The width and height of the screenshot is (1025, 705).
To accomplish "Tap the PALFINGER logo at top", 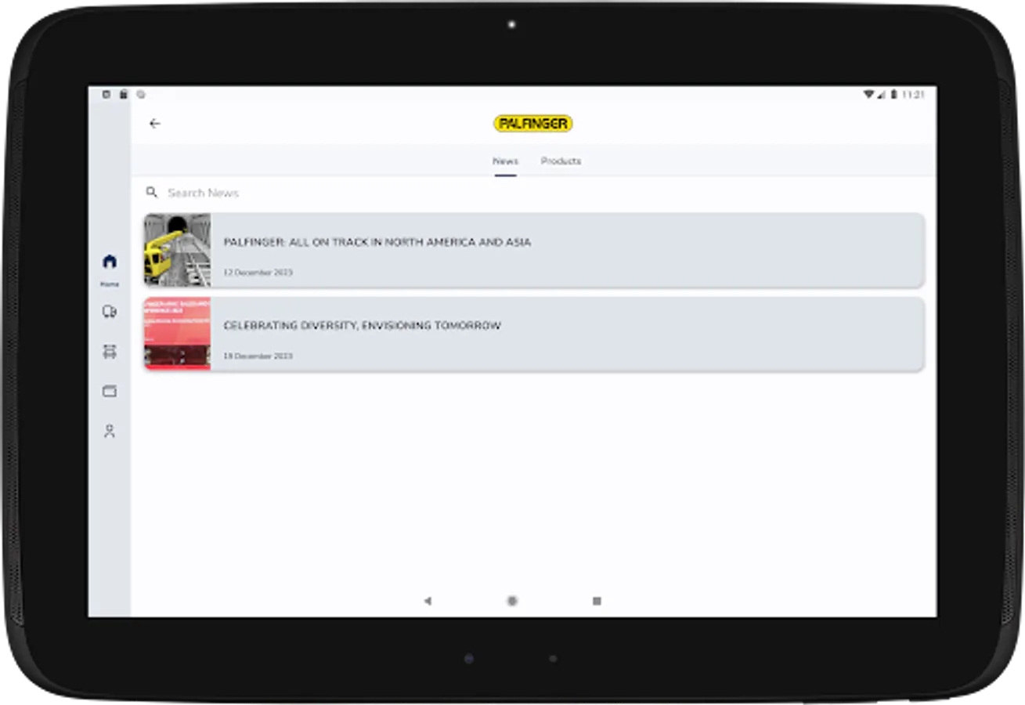I will pos(533,123).
